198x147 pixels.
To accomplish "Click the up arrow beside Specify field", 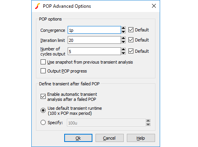I will pos(148,121).
